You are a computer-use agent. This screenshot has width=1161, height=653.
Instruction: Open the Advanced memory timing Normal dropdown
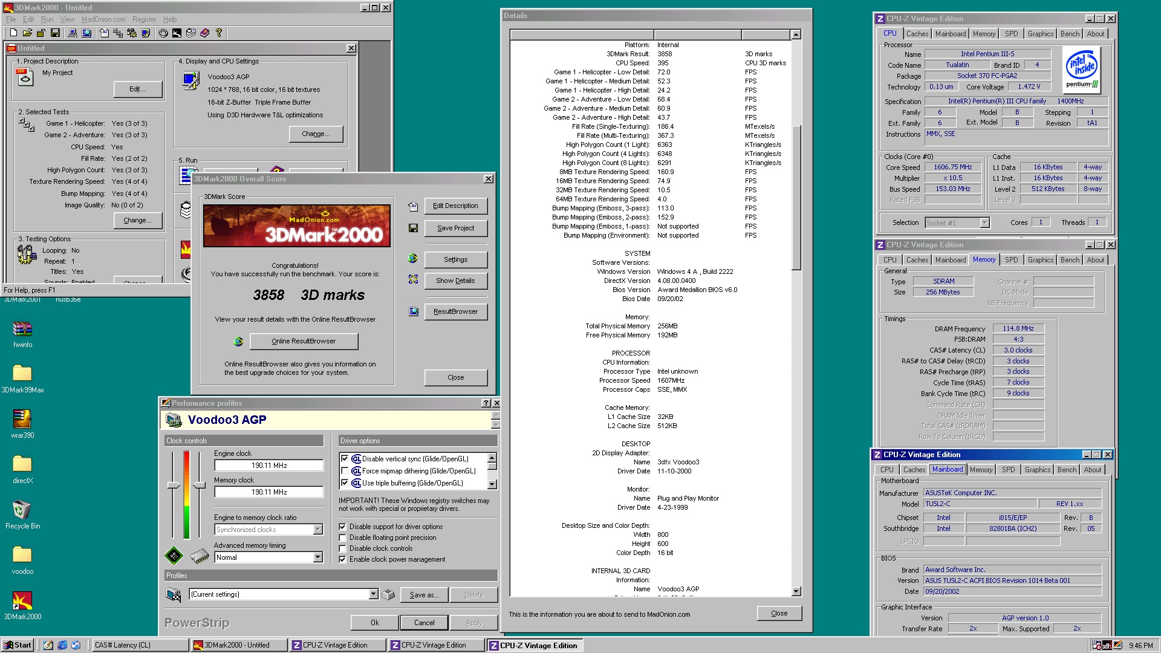318,557
